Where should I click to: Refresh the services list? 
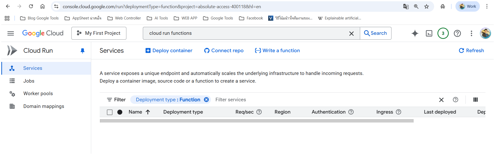471,51
